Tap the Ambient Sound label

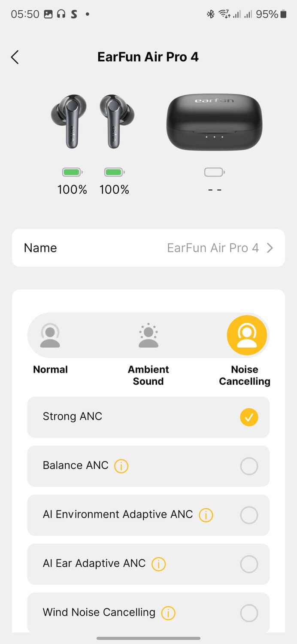(148, 375)
